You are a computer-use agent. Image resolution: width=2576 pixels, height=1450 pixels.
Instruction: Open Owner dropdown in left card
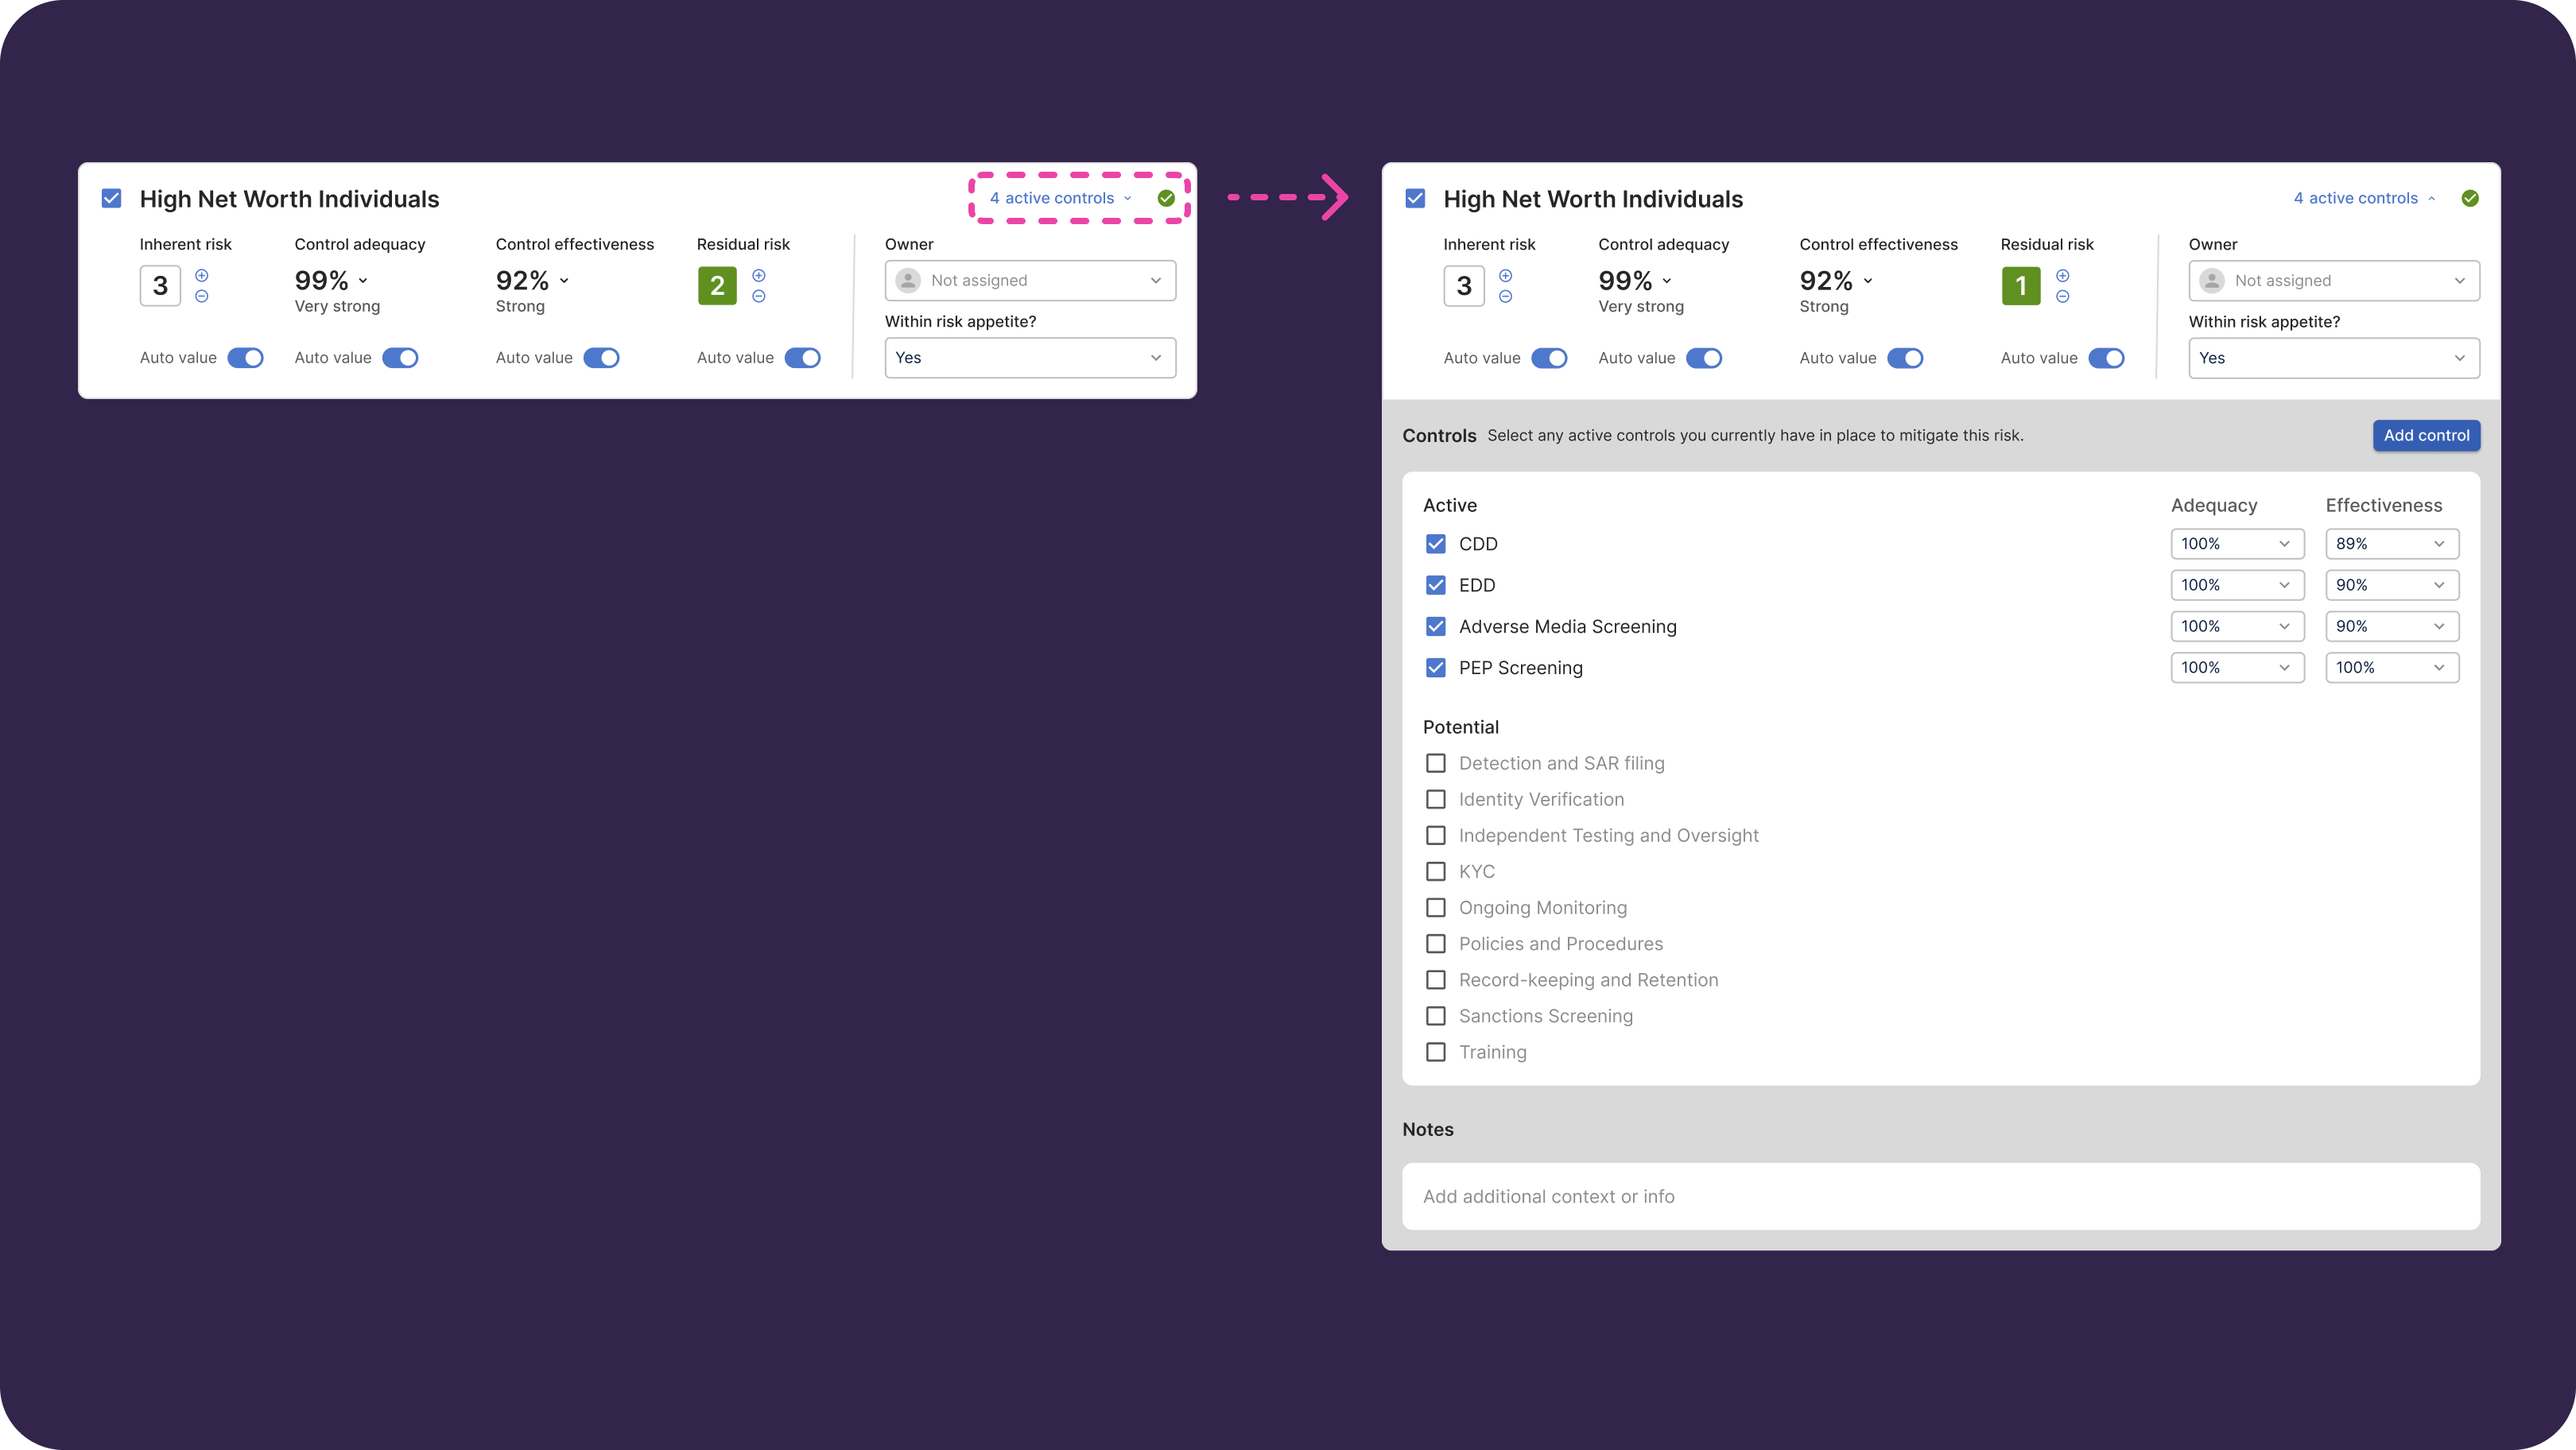[1030, 281]
